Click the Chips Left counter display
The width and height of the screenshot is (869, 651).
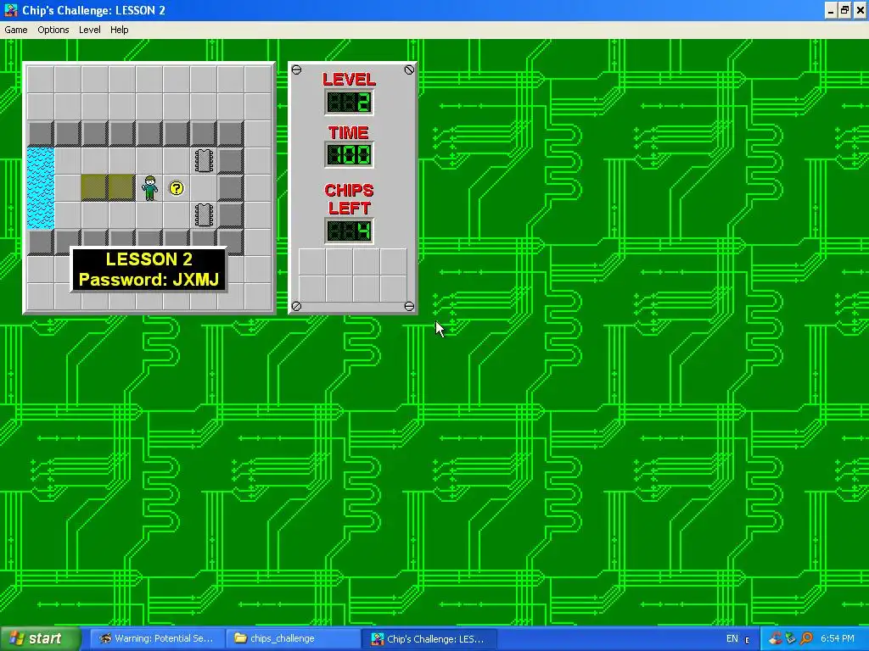coord(349,231)
